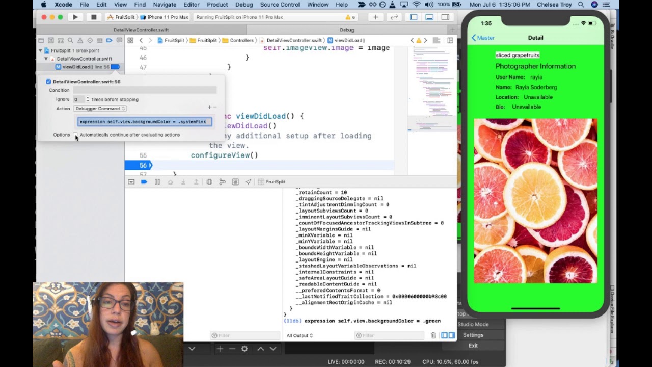This screenshot has height=367, width=652.
Task: Switch to the Debug tab
Action: [x=347, y=30]
